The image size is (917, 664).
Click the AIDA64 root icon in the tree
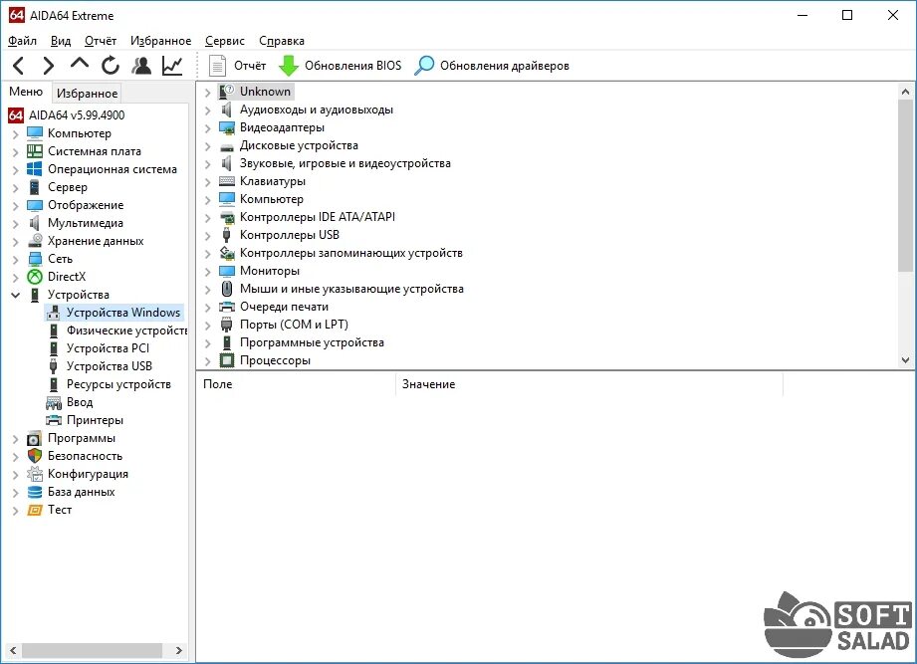(x=16, y=115)
